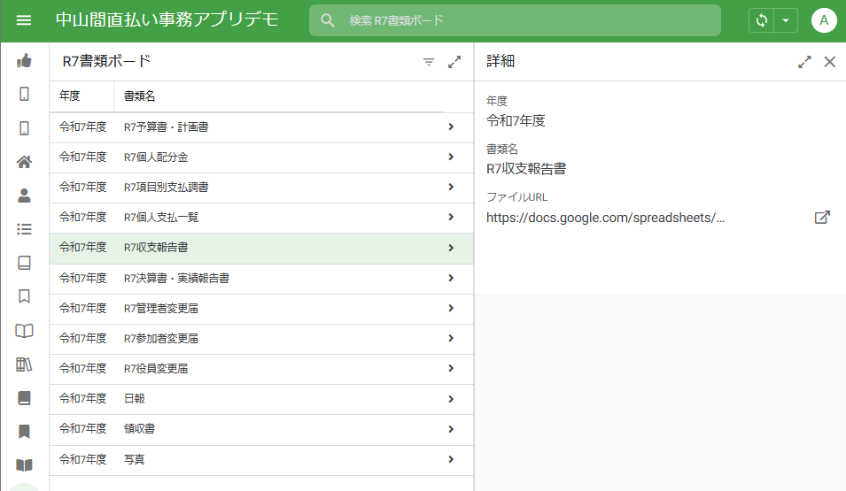Click the thumbs-up sidebar icon
This screenshot has height=491, width=846.
pyautogui.click(x=24, y=61)
